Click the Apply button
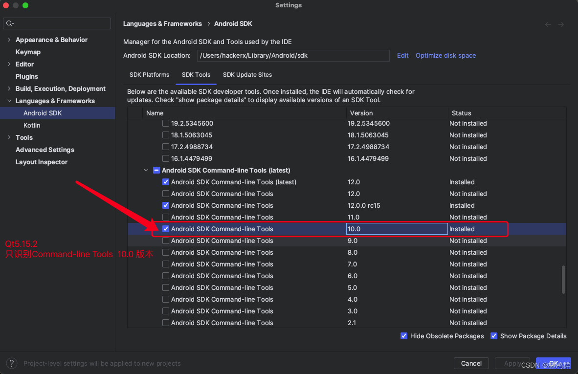Viewport: 578px width, 374px height. coord(512,363)
